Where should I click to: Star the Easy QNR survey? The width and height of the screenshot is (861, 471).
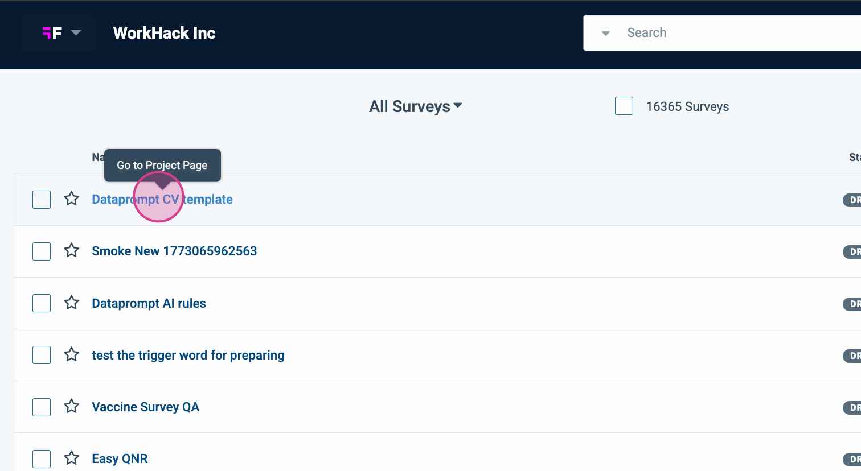[71, 458]
